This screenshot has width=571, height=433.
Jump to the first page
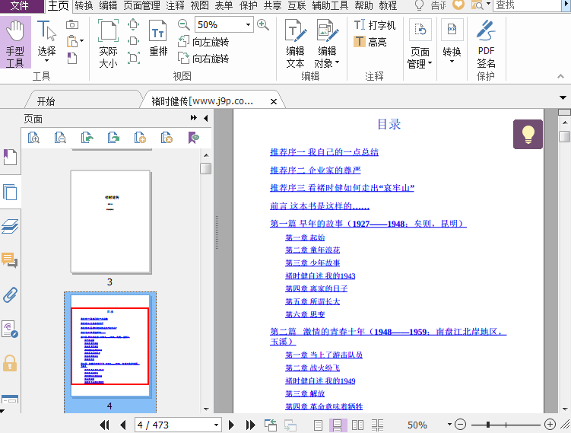(104, 425)
